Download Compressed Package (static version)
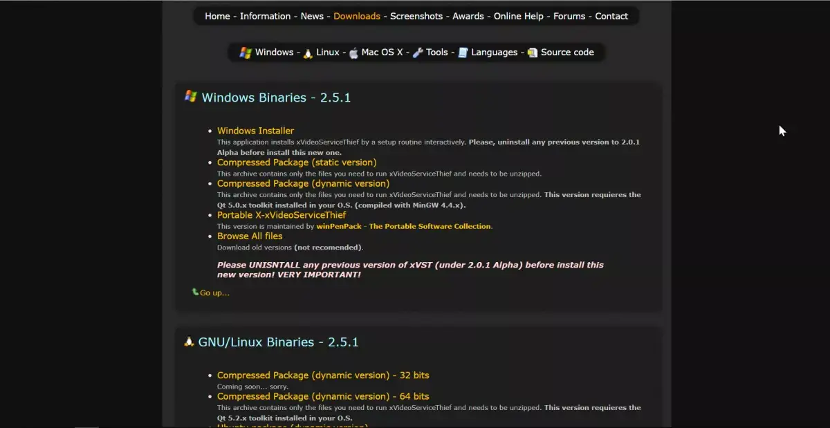Viewport: 830px width, 428px height. click(297, 162)
